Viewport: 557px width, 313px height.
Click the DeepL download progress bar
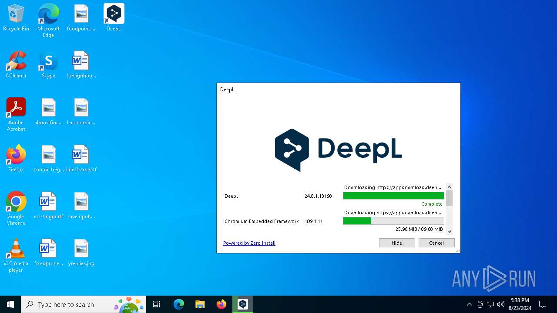[x=393, y=196]
